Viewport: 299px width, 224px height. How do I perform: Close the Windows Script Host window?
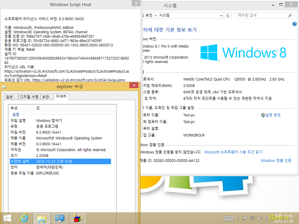[x=136, y=3]
